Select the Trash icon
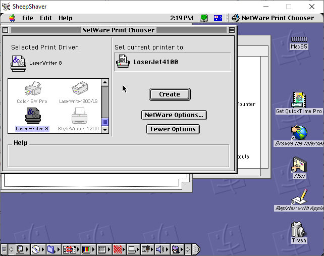The image size is (324, 256). point(299,232)
